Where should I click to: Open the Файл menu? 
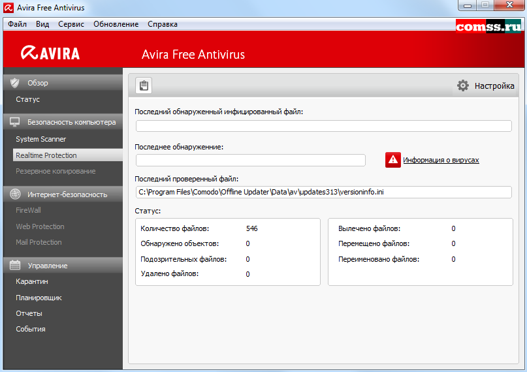[18, 24]
